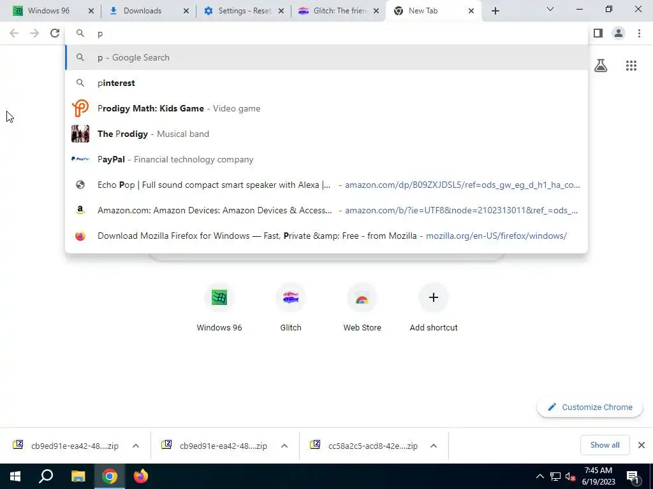Open the side panel icon
Screen dimensions: 653x489
[x=598, y=33]
